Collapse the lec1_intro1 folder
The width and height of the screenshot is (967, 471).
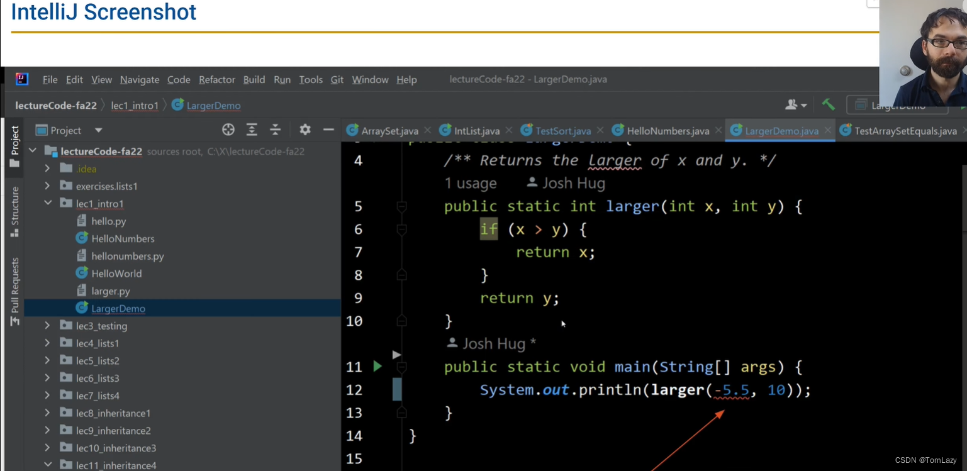[x=47, y=204]
